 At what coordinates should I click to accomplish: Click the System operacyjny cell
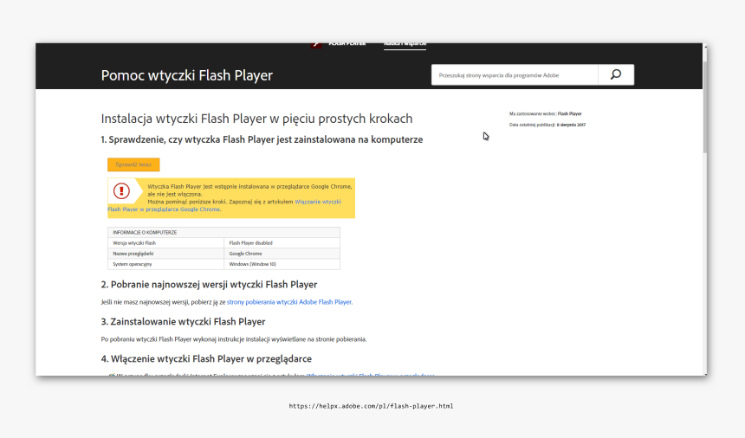pos(165,264)
